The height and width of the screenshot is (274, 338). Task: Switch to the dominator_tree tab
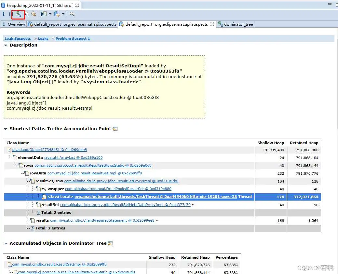click(238, 24)
